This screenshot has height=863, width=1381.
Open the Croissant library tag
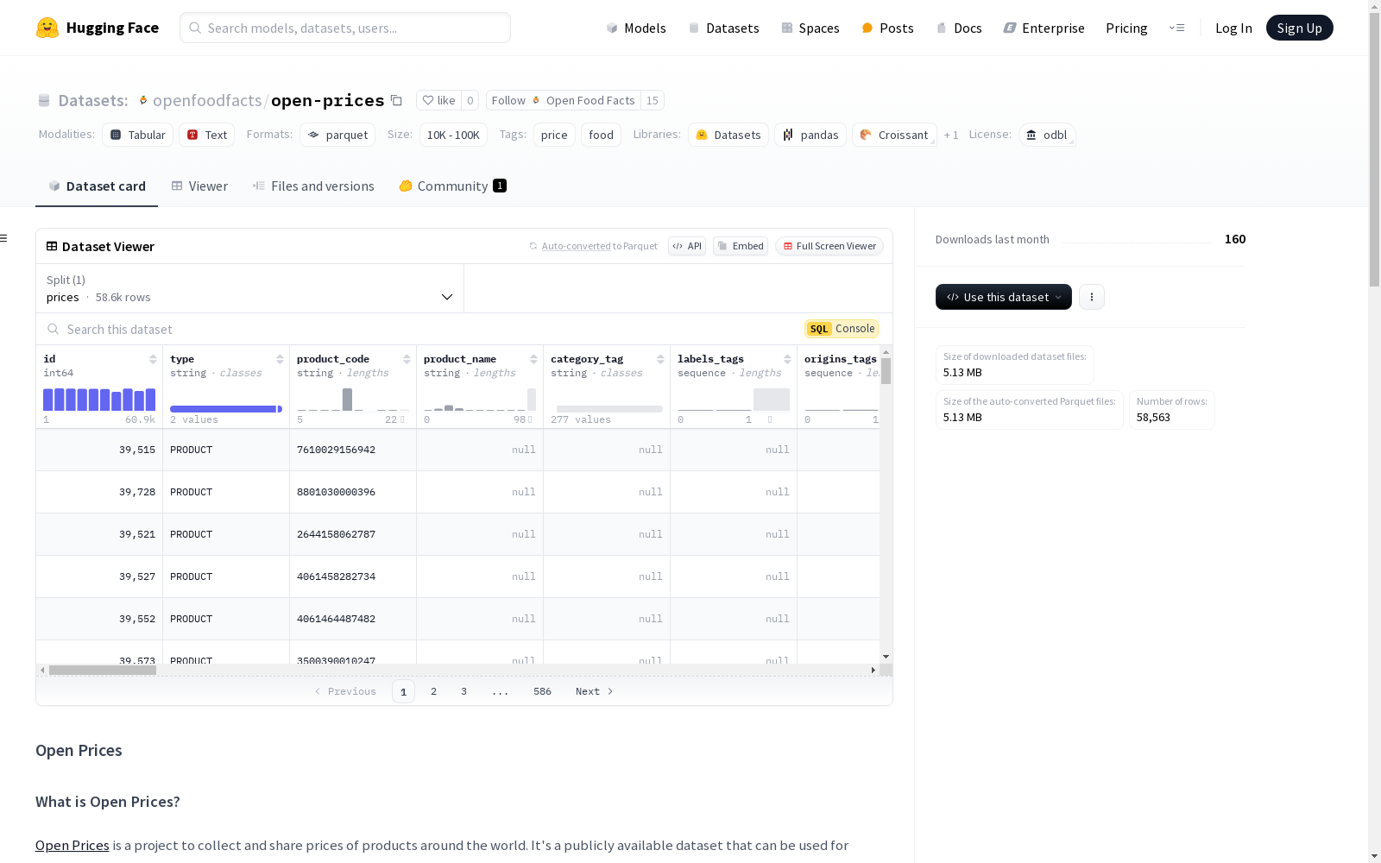coord(894,135)
